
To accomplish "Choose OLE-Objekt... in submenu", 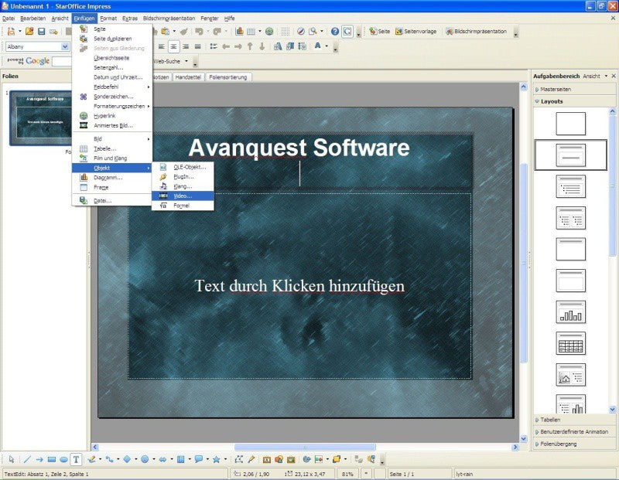I will [183, 167].
